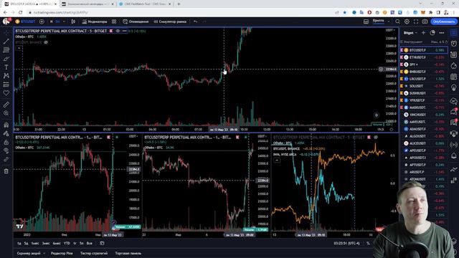Select the ruler measure tool
The image size is (459, 258).
[6, 105]
